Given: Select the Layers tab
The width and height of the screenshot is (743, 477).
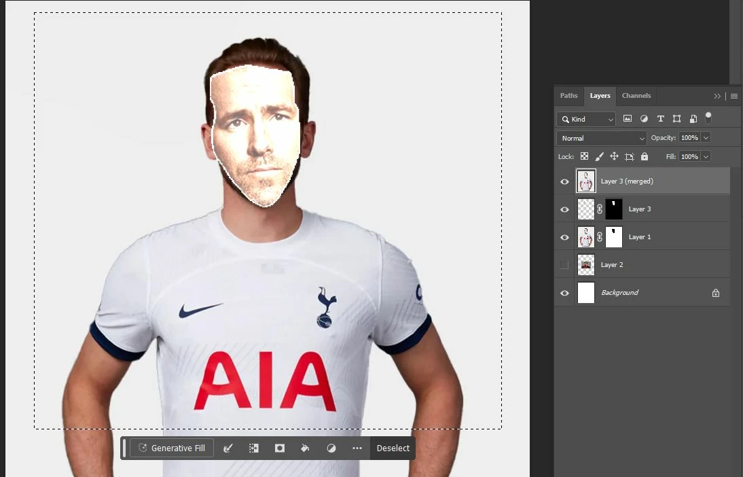Looking at the screenshot, I should tap(600, 96).
